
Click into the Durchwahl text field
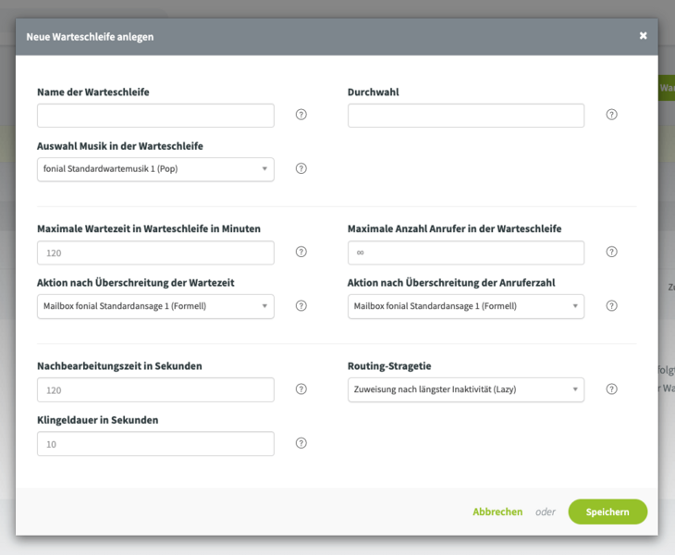pyautogui.click(x=465, y=116)
